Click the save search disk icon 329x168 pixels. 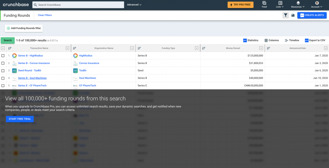click(293, 15)
